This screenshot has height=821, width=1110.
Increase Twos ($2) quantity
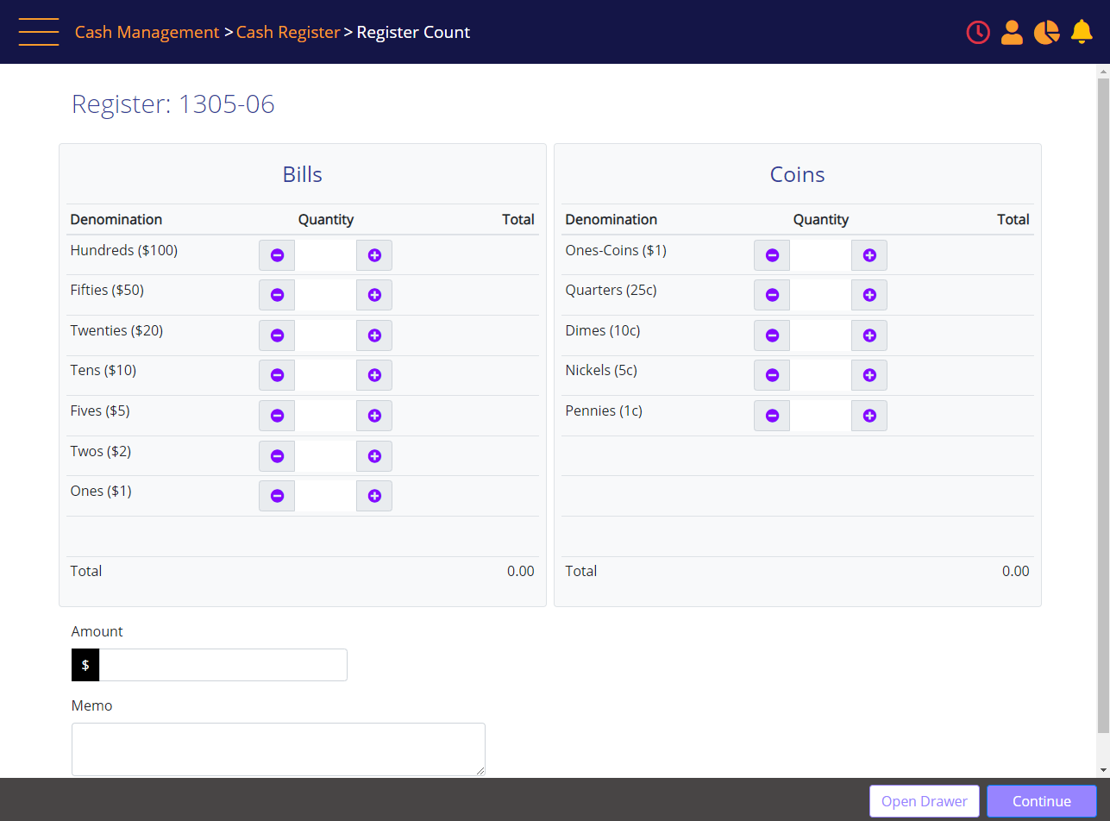coord(374,456)
